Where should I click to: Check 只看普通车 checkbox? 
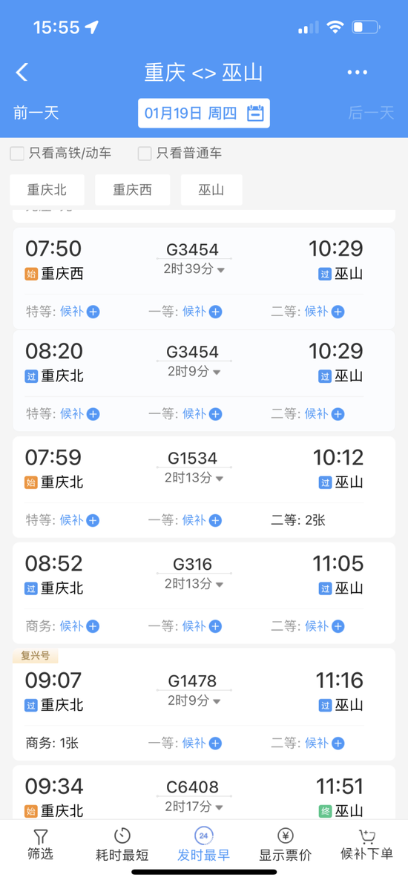145,153
